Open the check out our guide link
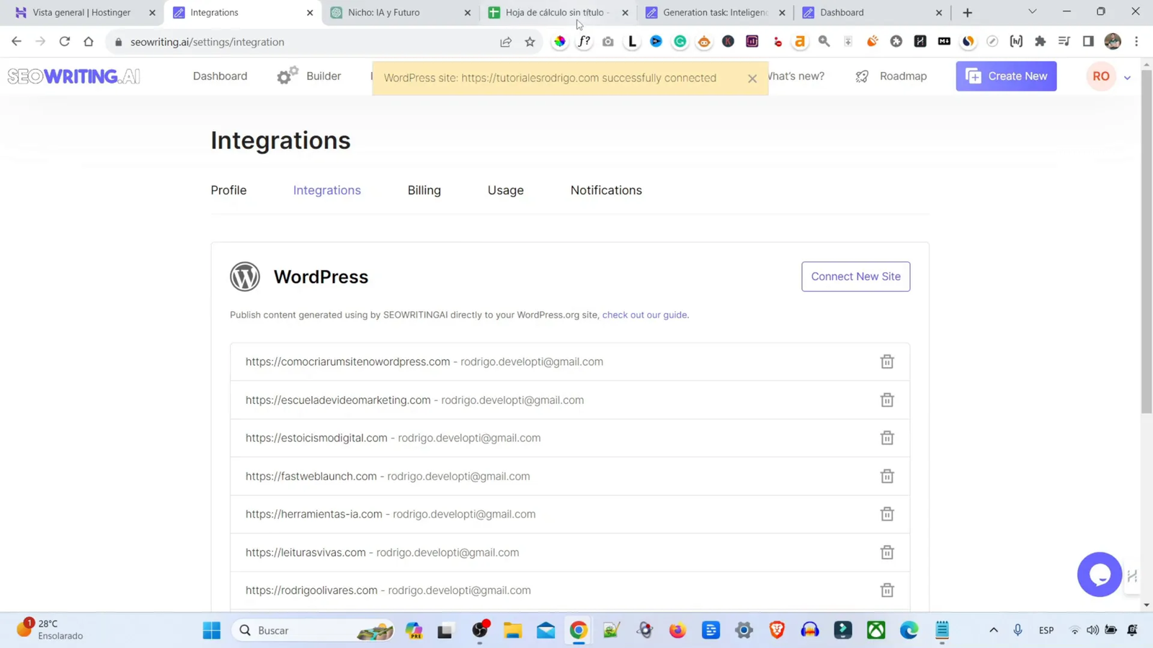This screenshot has height=648, width=1153. coord(644,315)
